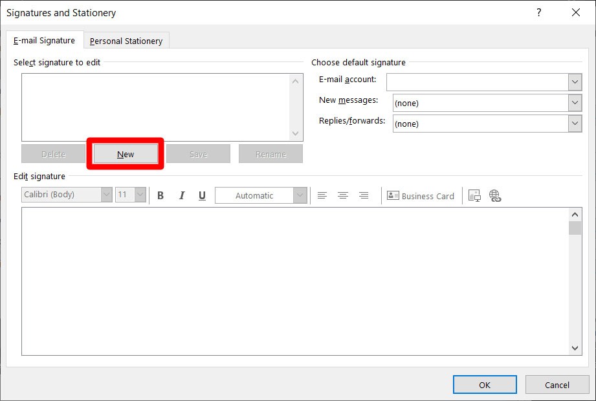Insert a Business Card into signature
Viewport: 596px width, 401px height.
point(421,196)
